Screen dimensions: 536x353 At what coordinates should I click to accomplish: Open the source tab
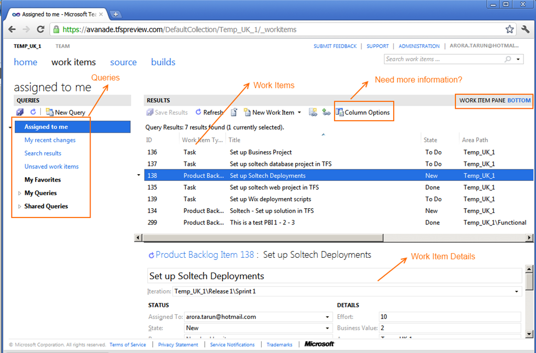click(x=124, y=62)
